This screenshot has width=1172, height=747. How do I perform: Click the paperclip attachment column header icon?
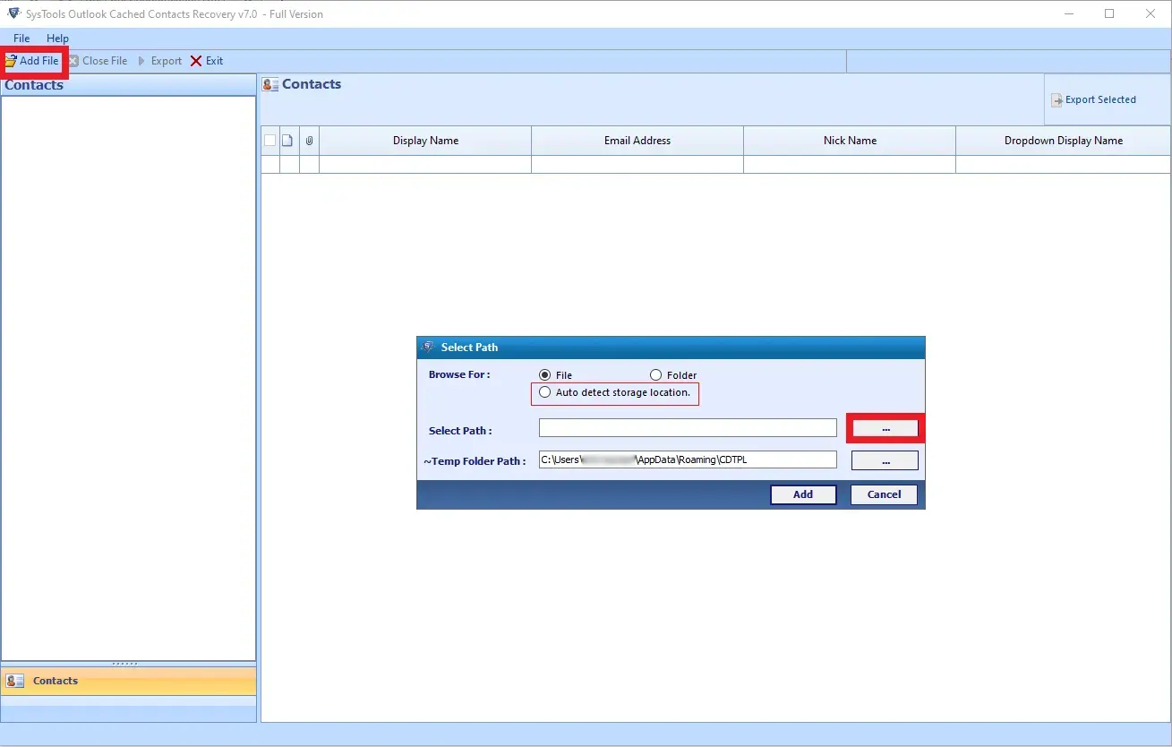coord(308,140)
